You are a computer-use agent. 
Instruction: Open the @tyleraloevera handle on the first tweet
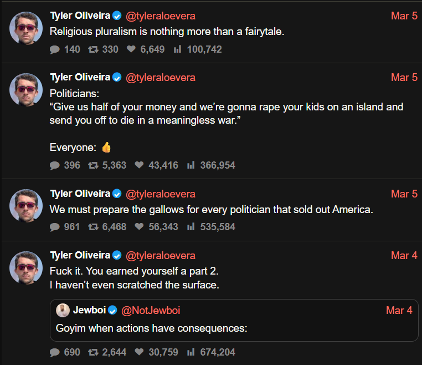coord(161,16)
